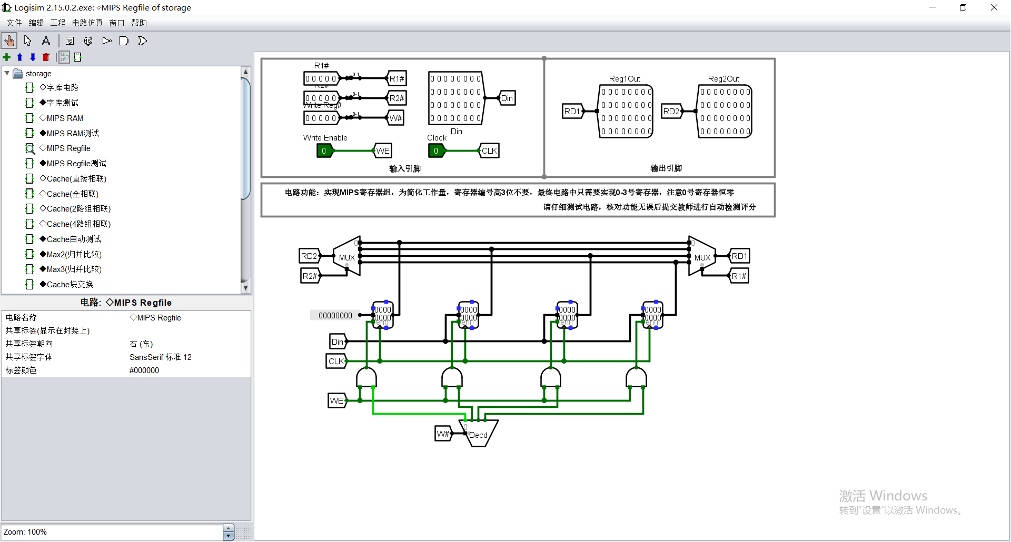Open the 电路仿真 simulation menu
The height and width of the screenshot is (542, 1011).
(x=87, y=23)
